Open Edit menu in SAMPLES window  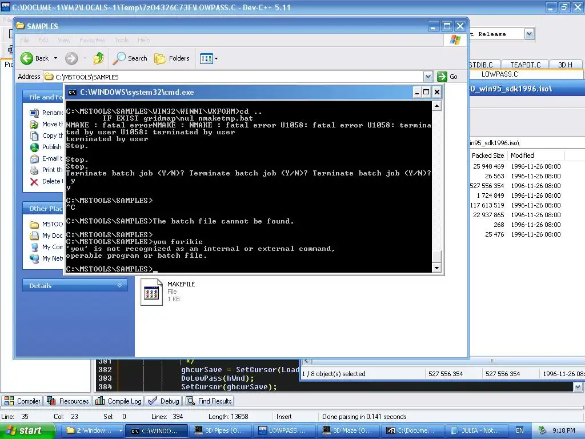pyautogui.click(x=43, y=40)
